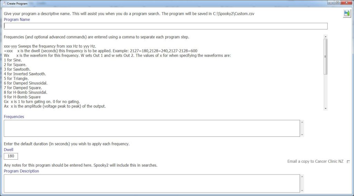
Task: Close the Create Program window
Action: point(347,3)
